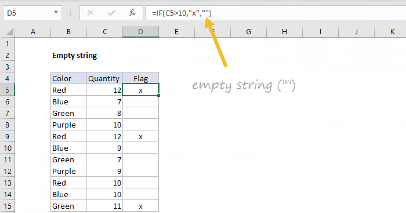Viewport: 406px width, 213px height.
Task: Select row header 9
Action: (x=8, y=136)
